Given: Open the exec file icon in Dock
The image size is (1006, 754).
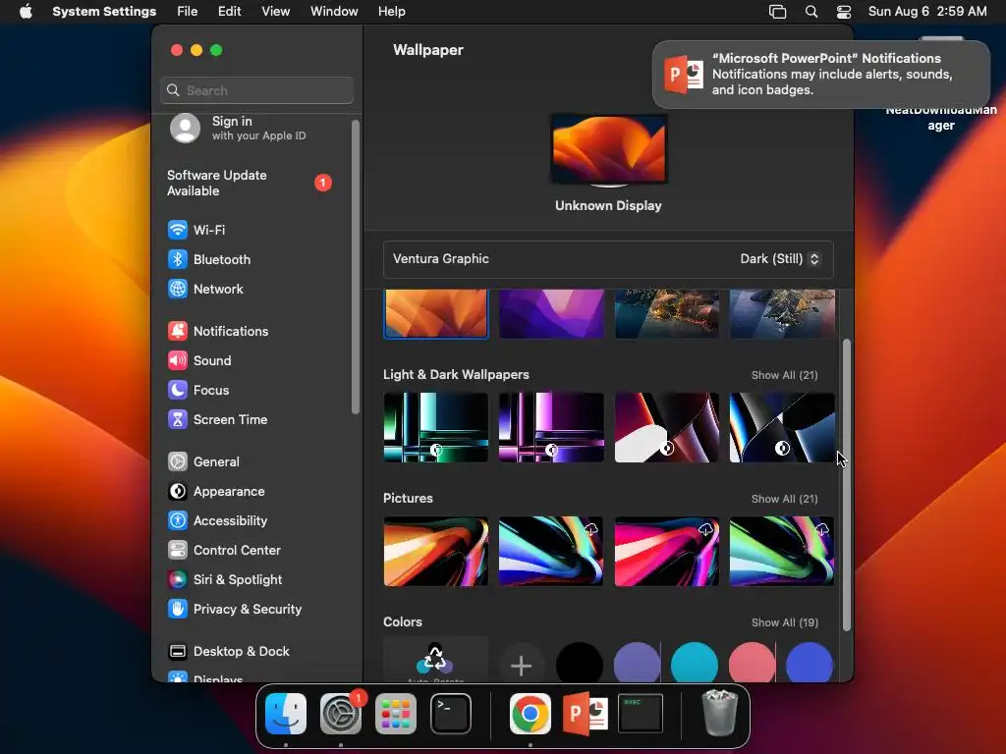Looking at the screenshot, I should click(641, 713).
